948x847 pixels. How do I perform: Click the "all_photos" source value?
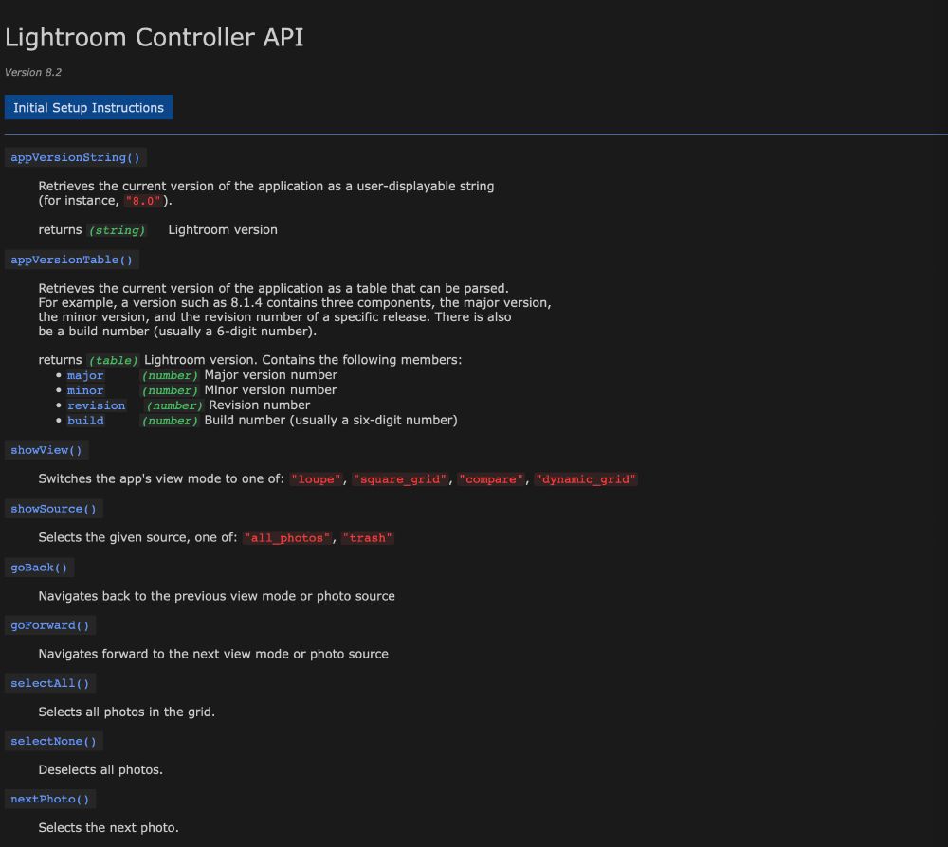click(288, 538)
